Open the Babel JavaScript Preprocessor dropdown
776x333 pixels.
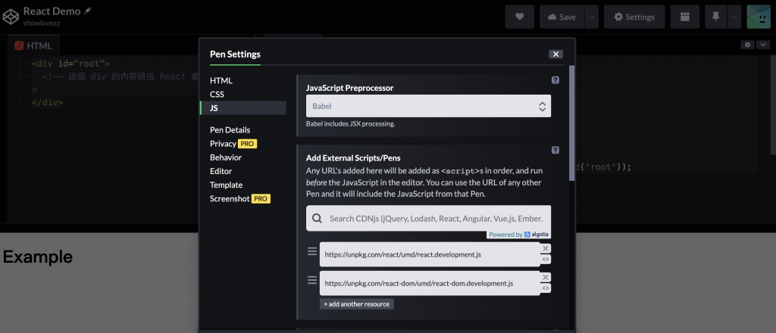click(x=428, y=107)
